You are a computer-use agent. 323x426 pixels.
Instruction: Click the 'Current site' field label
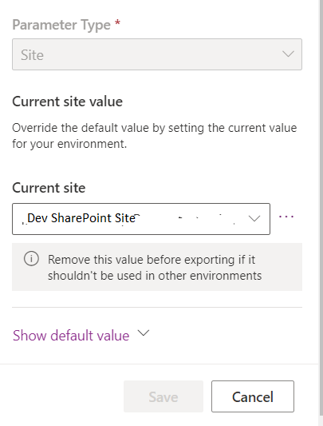coord(49,188)
